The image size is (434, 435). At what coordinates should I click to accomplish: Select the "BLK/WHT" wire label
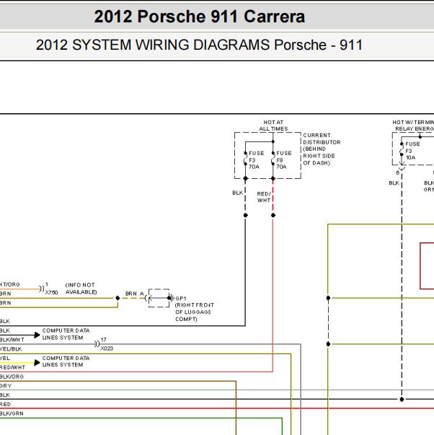tap(12, 340)
